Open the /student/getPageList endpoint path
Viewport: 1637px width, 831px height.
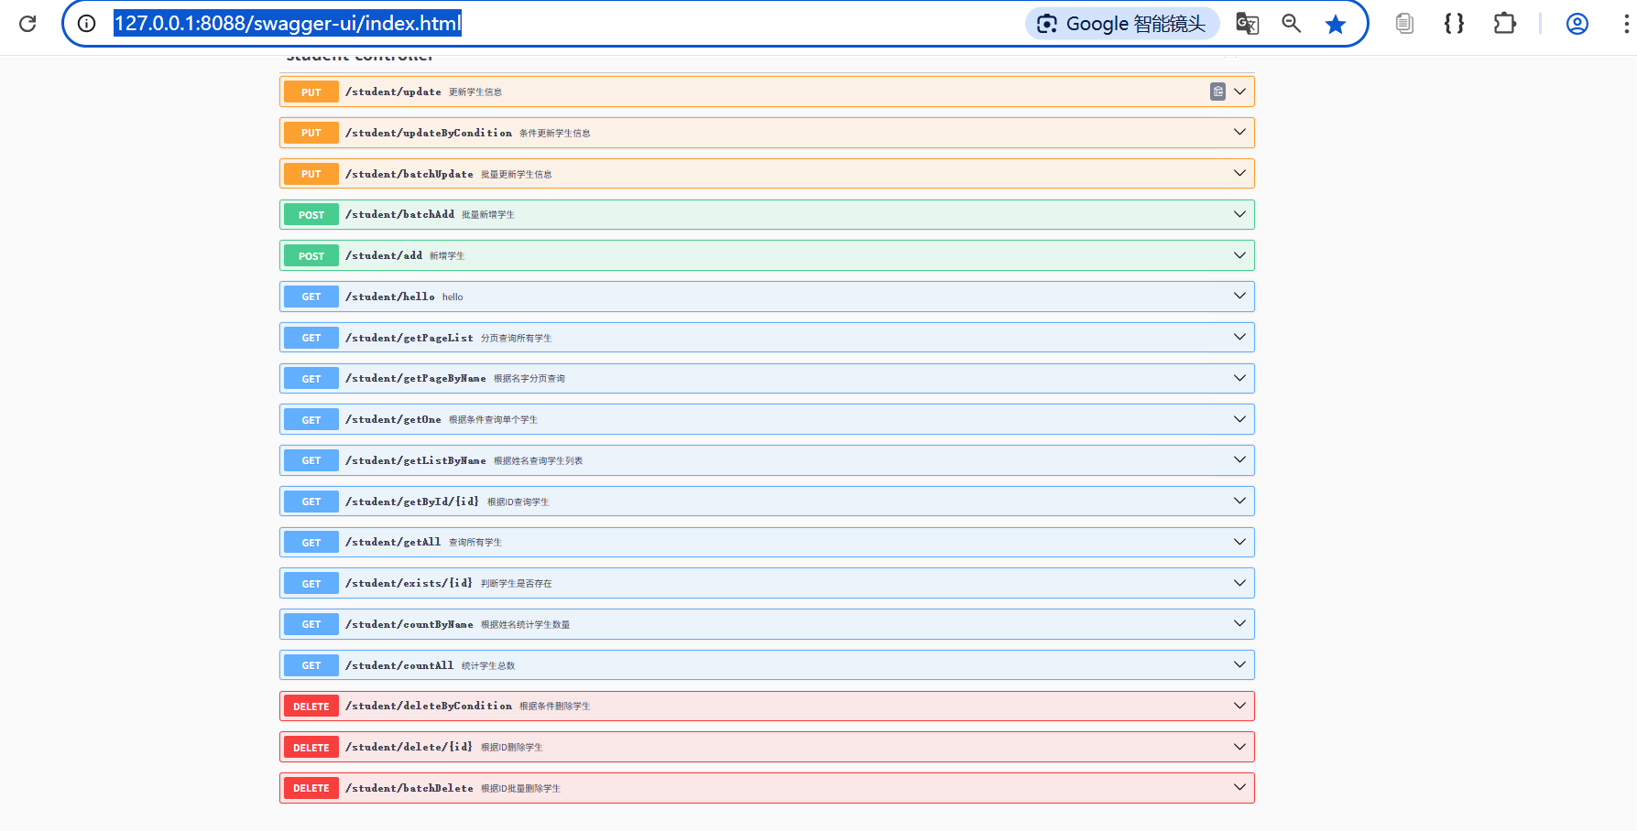click(x=409, y=338)
